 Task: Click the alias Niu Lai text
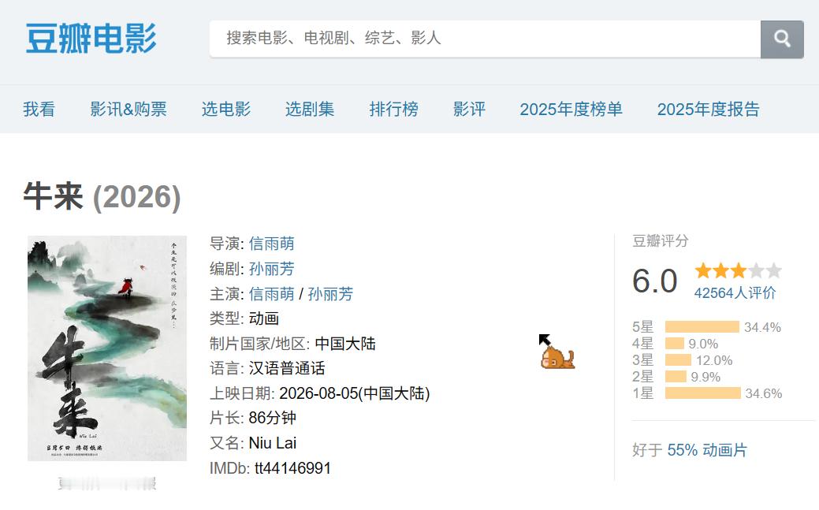point(273,443)
